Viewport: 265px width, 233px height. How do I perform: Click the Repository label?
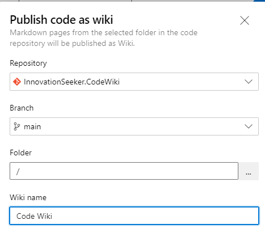[x=28, y=63]
